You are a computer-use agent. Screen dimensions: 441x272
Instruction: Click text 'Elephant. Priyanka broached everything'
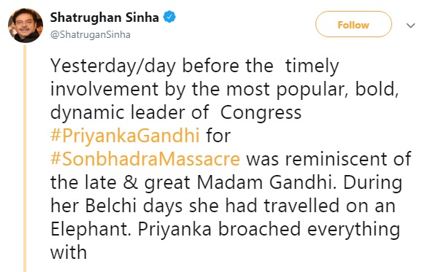(x=225, y=230)
